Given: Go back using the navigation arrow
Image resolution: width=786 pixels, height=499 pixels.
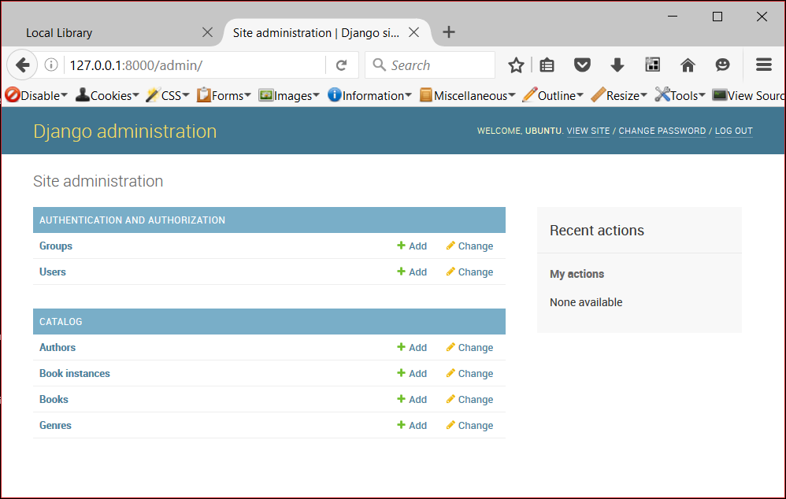Looking at the screenshot, I should tap(21, 65).
